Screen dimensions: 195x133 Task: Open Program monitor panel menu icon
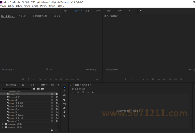click(x=120, y=16)
